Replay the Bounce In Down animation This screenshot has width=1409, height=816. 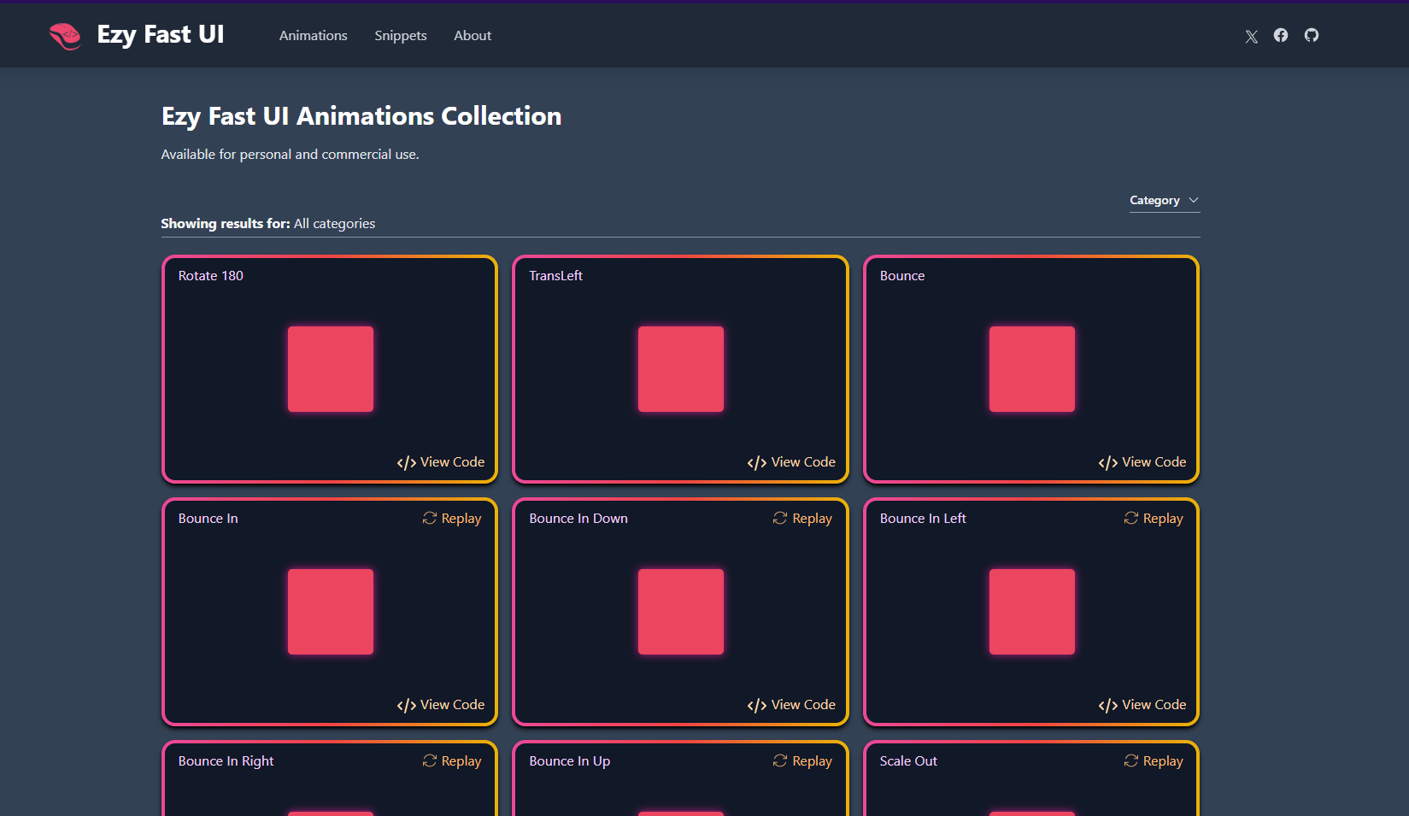(802, 519)
